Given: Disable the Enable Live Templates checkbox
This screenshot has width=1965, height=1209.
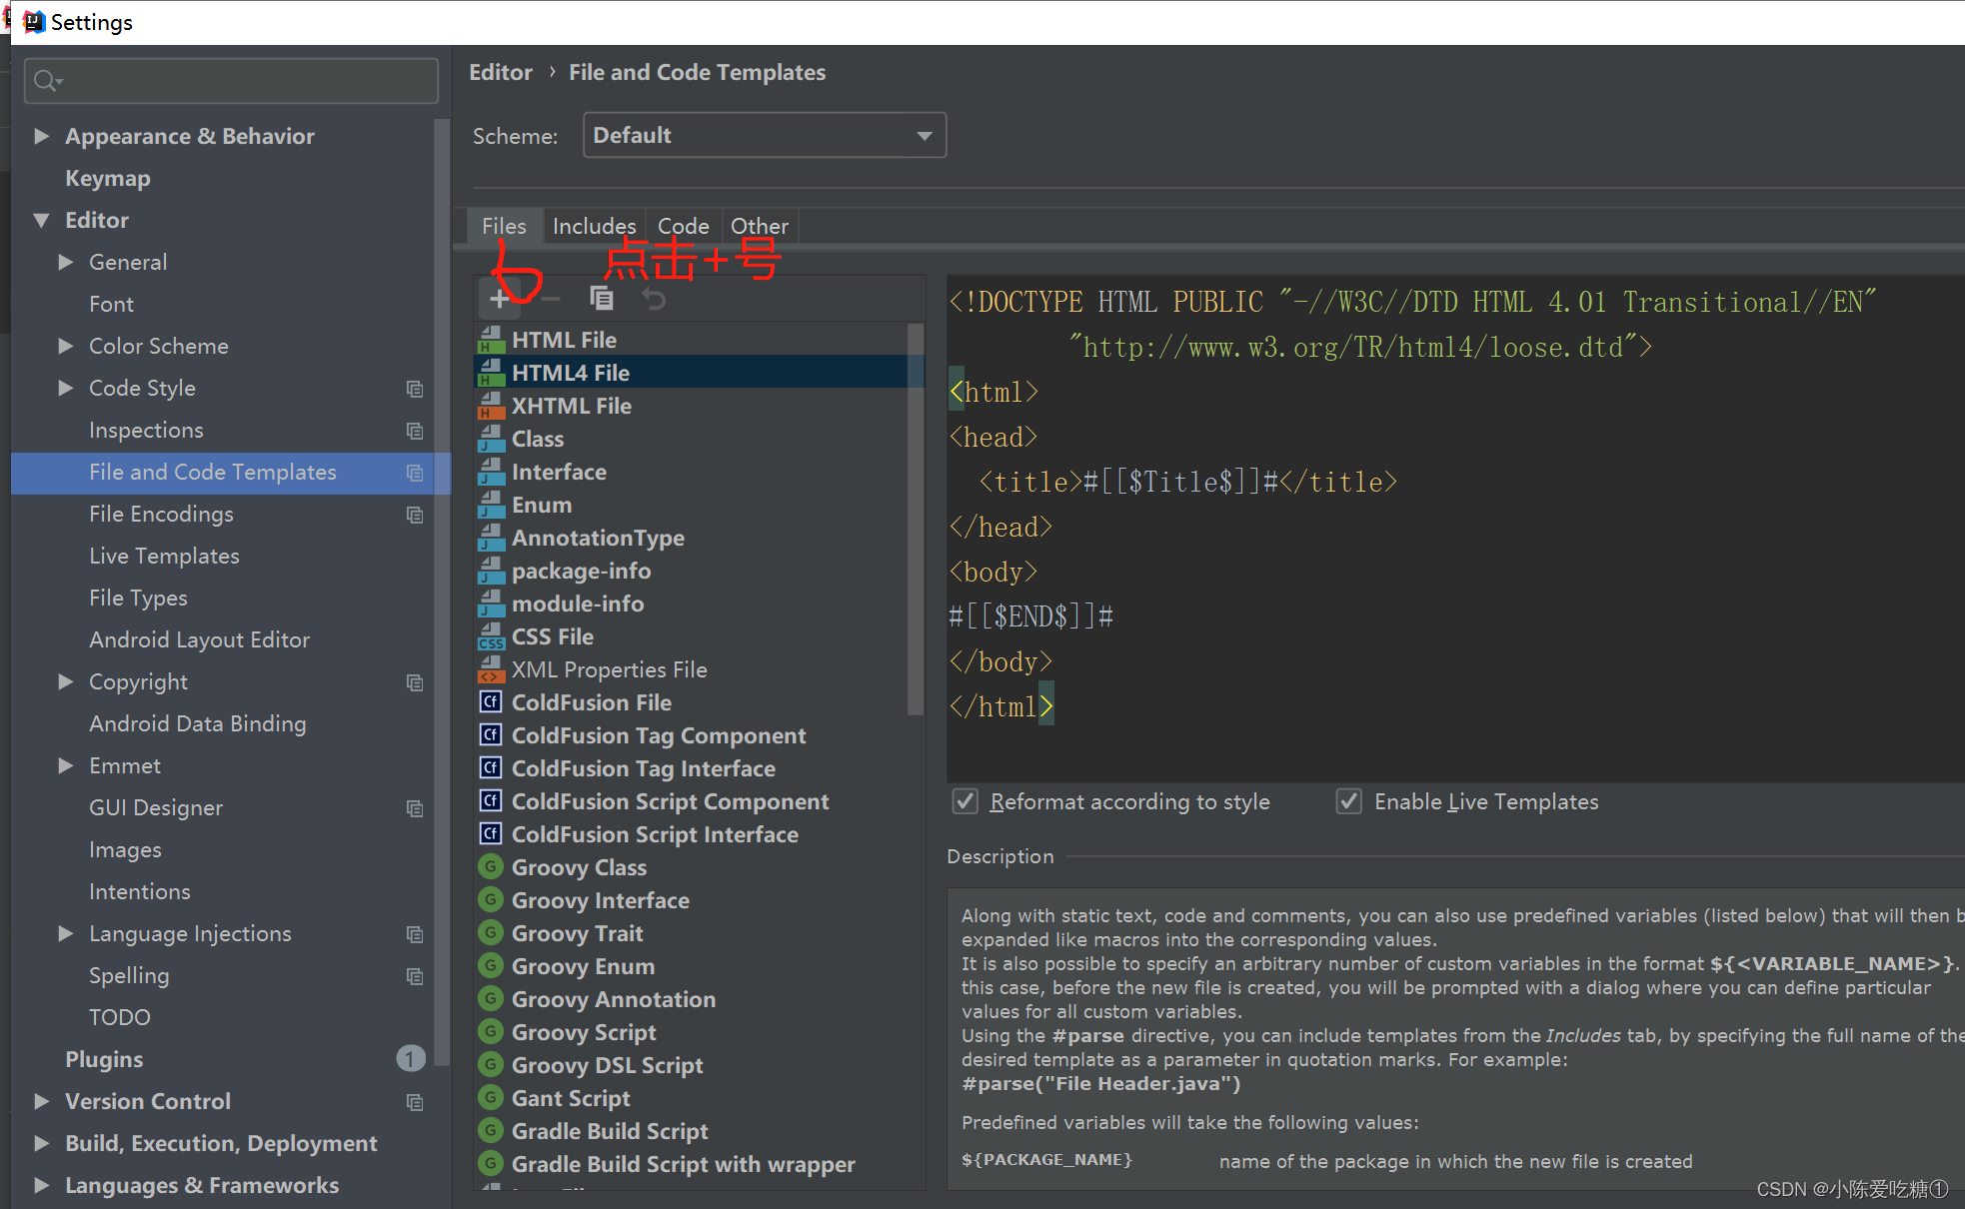Looking at the screenshot, I should tap(1349, 801).
